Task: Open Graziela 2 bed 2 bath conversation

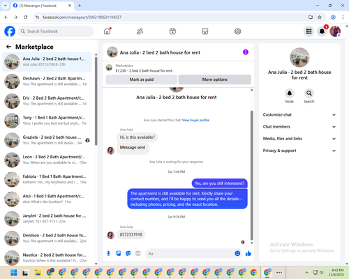Action: click(x=47, y=140)
